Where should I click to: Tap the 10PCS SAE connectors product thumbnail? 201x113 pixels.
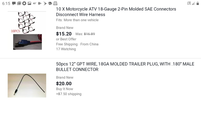click(27, 30)
